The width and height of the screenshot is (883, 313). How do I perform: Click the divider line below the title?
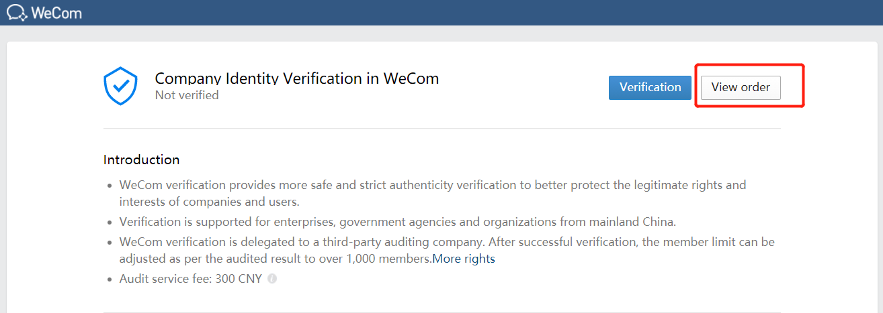[x=442, y=128]
